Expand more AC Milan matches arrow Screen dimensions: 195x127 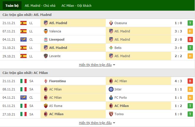point(114,123)
